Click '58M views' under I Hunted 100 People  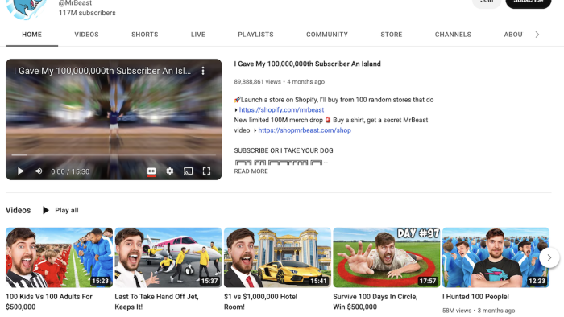(x=457, y=311)
